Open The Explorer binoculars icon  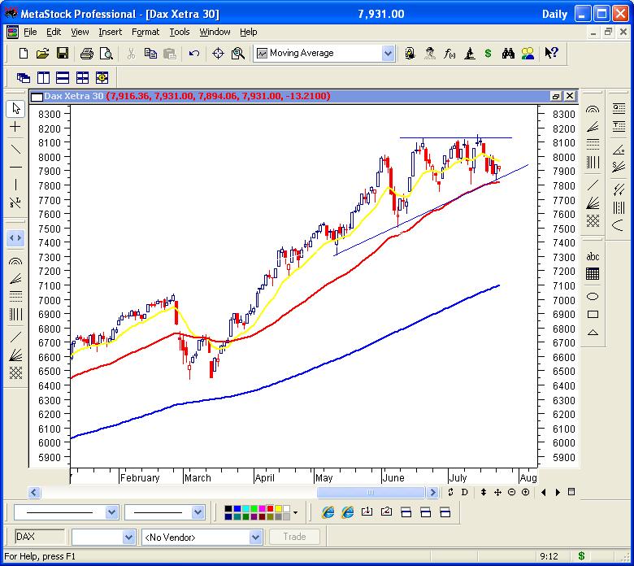pyautogui.click(x=508, y=53)
